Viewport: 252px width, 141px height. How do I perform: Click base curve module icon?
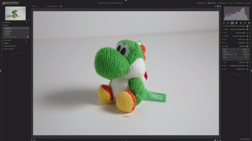(247, 39)
